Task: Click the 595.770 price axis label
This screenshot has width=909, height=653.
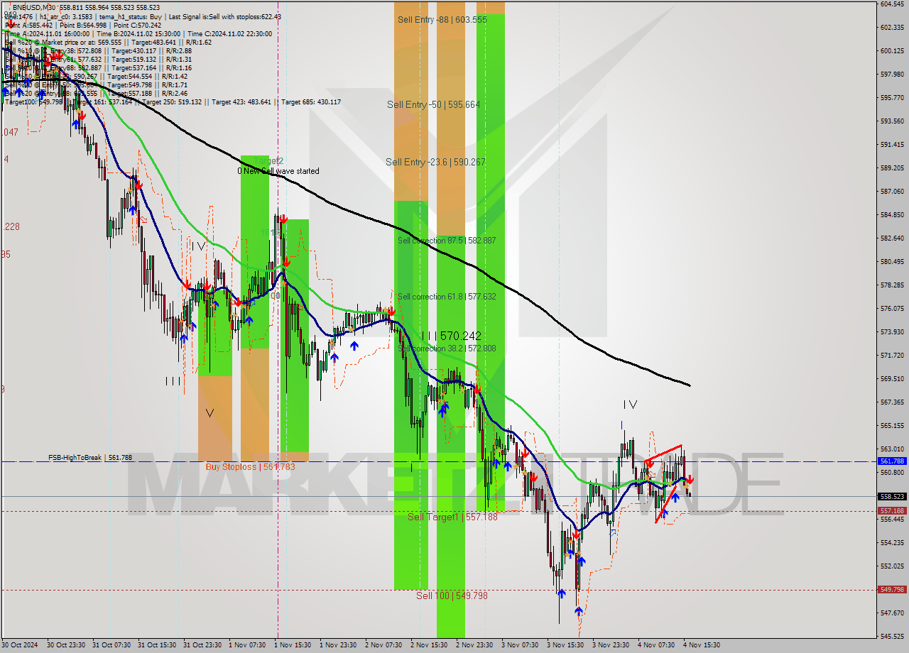Action: pos(892,98)
